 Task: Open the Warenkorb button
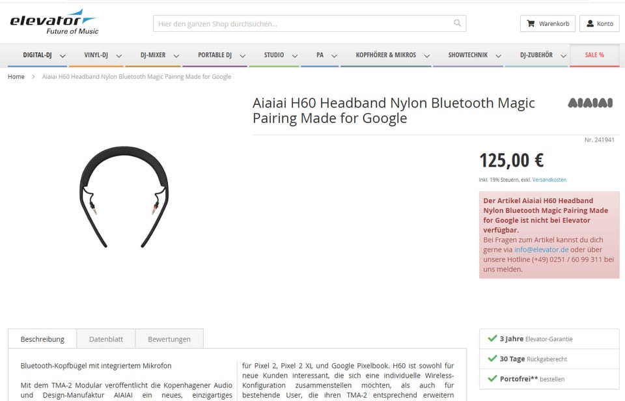(x=548, y=23)
